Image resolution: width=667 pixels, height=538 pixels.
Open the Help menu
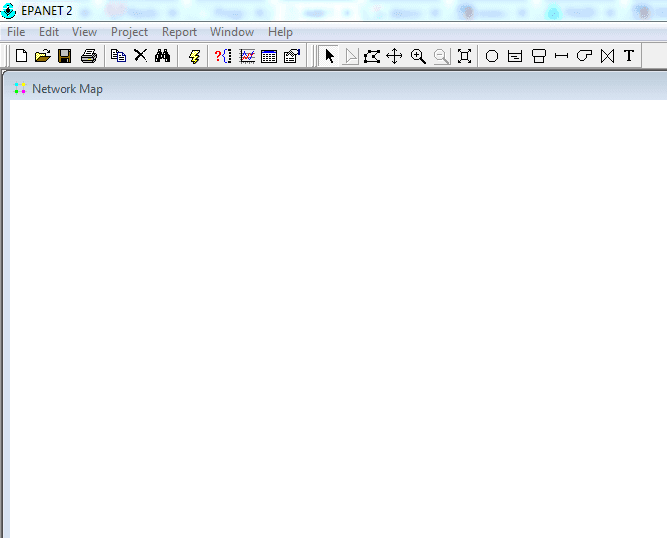280,32
